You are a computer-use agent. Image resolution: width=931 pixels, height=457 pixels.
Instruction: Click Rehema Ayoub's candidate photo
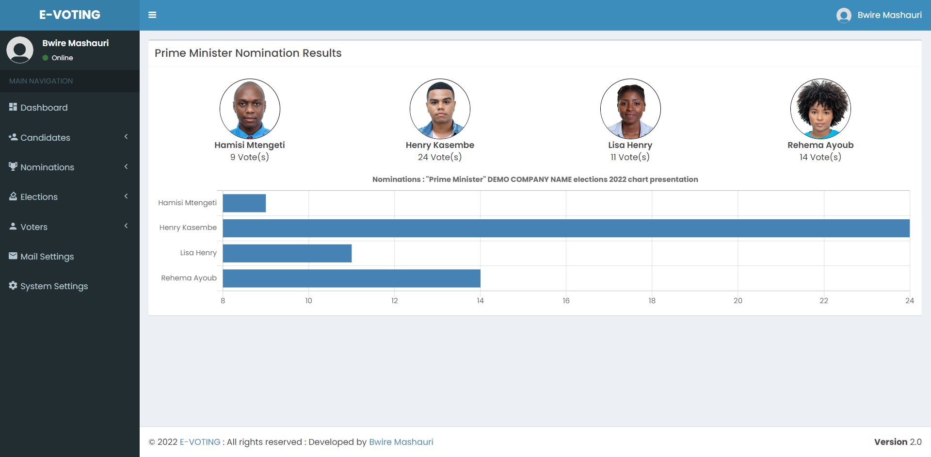pos(820,109)
